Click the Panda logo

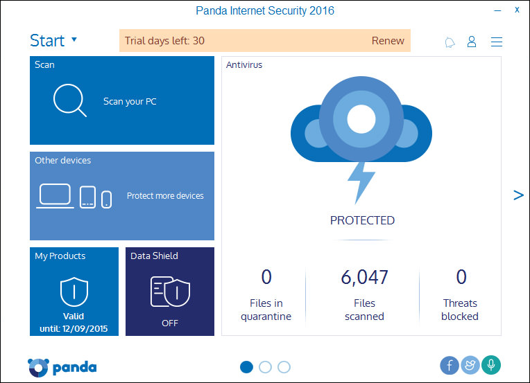pos(62,368)
